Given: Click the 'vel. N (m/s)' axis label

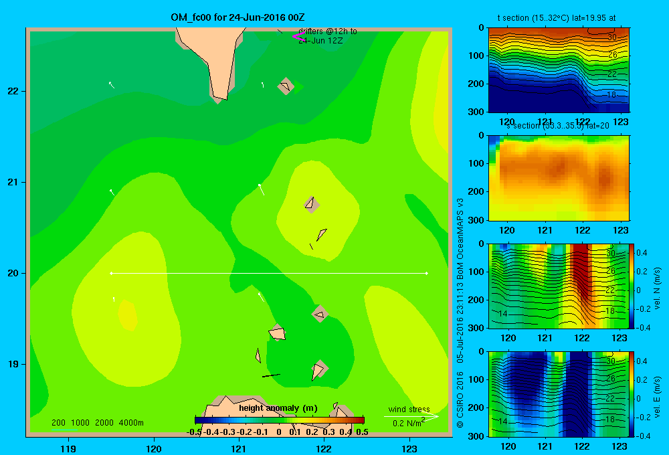Looking at the screenshot, I should click(657, 288).
